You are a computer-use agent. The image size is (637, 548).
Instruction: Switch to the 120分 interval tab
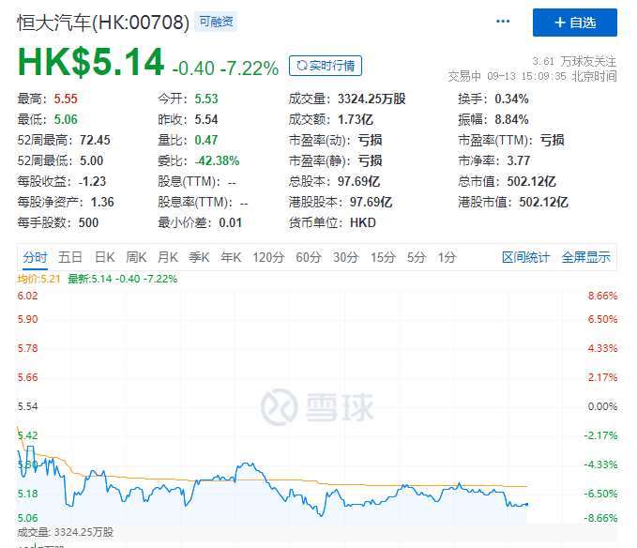coord(267,257)
